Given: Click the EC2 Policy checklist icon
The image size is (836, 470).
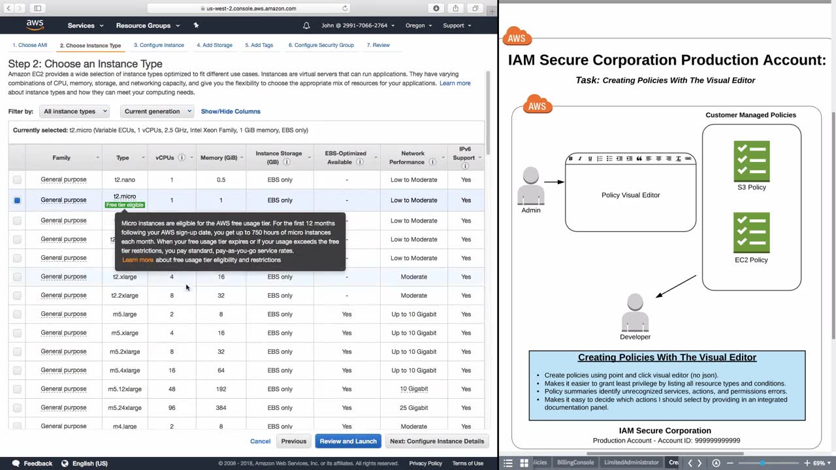Looking at the screenshot, I should (751, 232).
